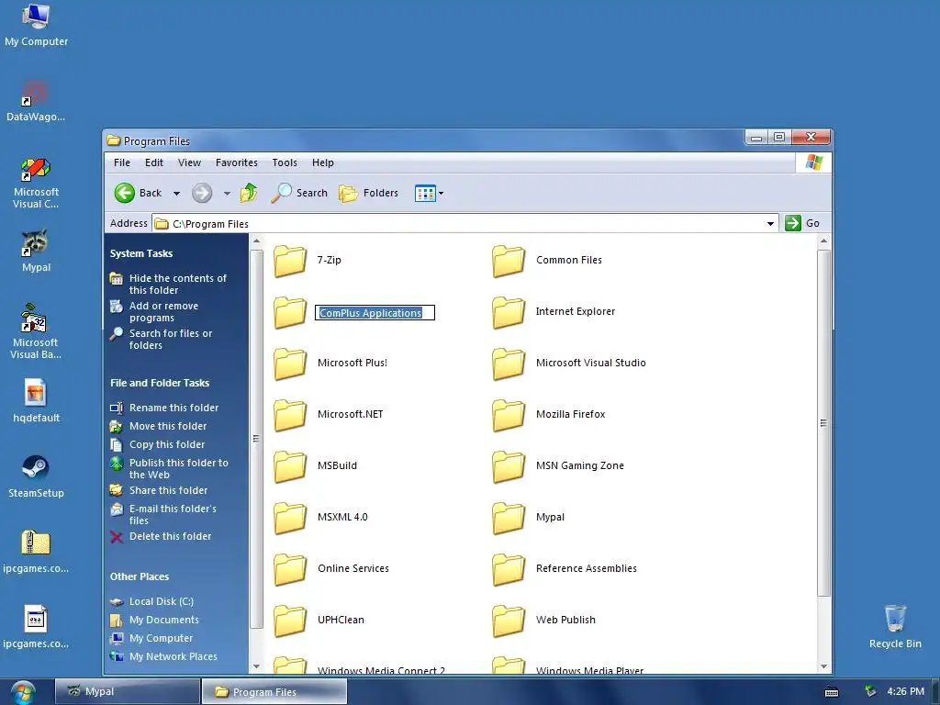Click the hqdefault image file on desktop
This screenshot has width=940, height=705.
click(36, 393)
